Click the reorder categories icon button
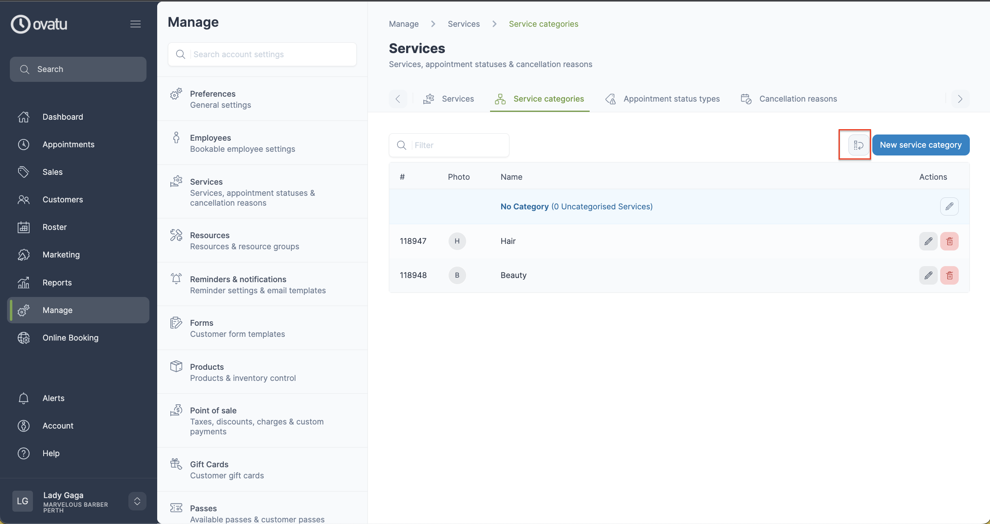 [858, 145]
